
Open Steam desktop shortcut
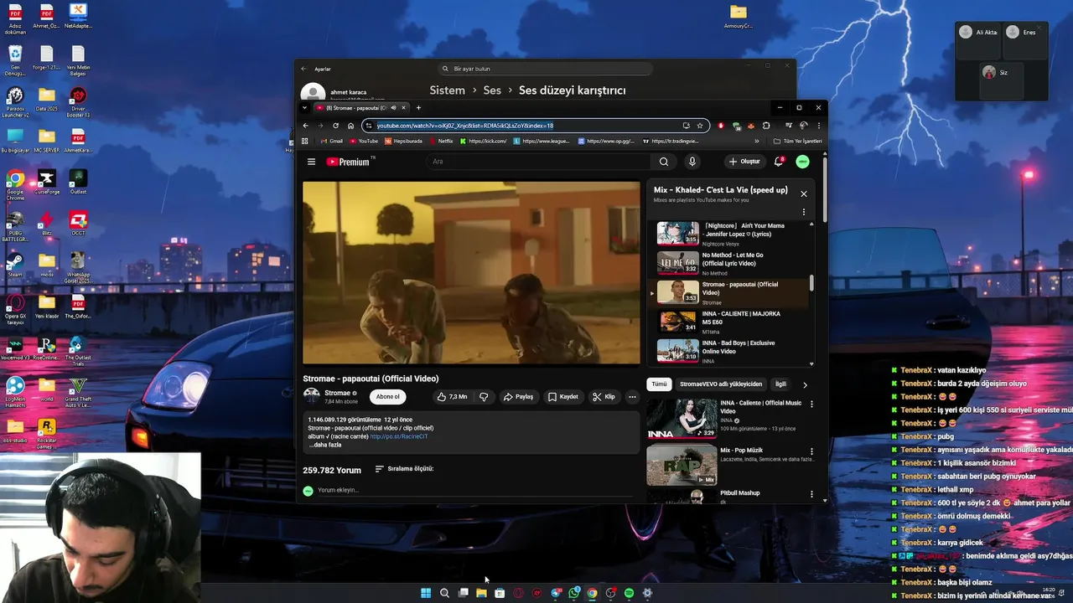(x=15, y=264)
